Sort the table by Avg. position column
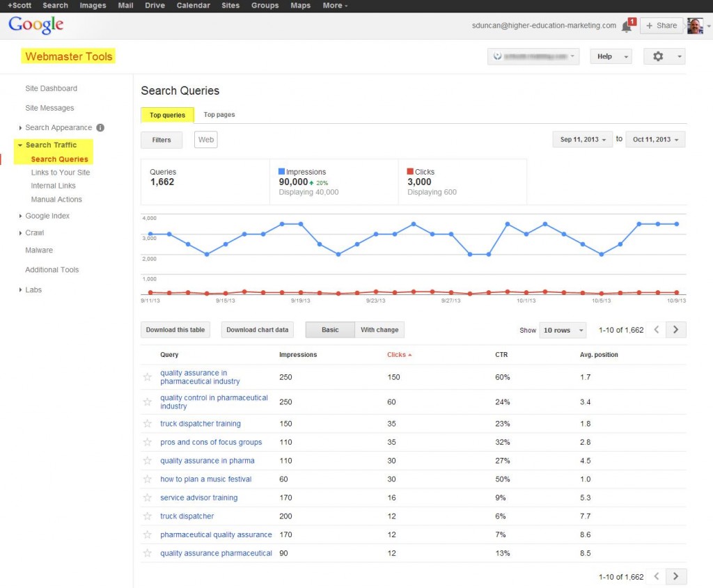This screenshot has height=588, width=713. (599, 355)
